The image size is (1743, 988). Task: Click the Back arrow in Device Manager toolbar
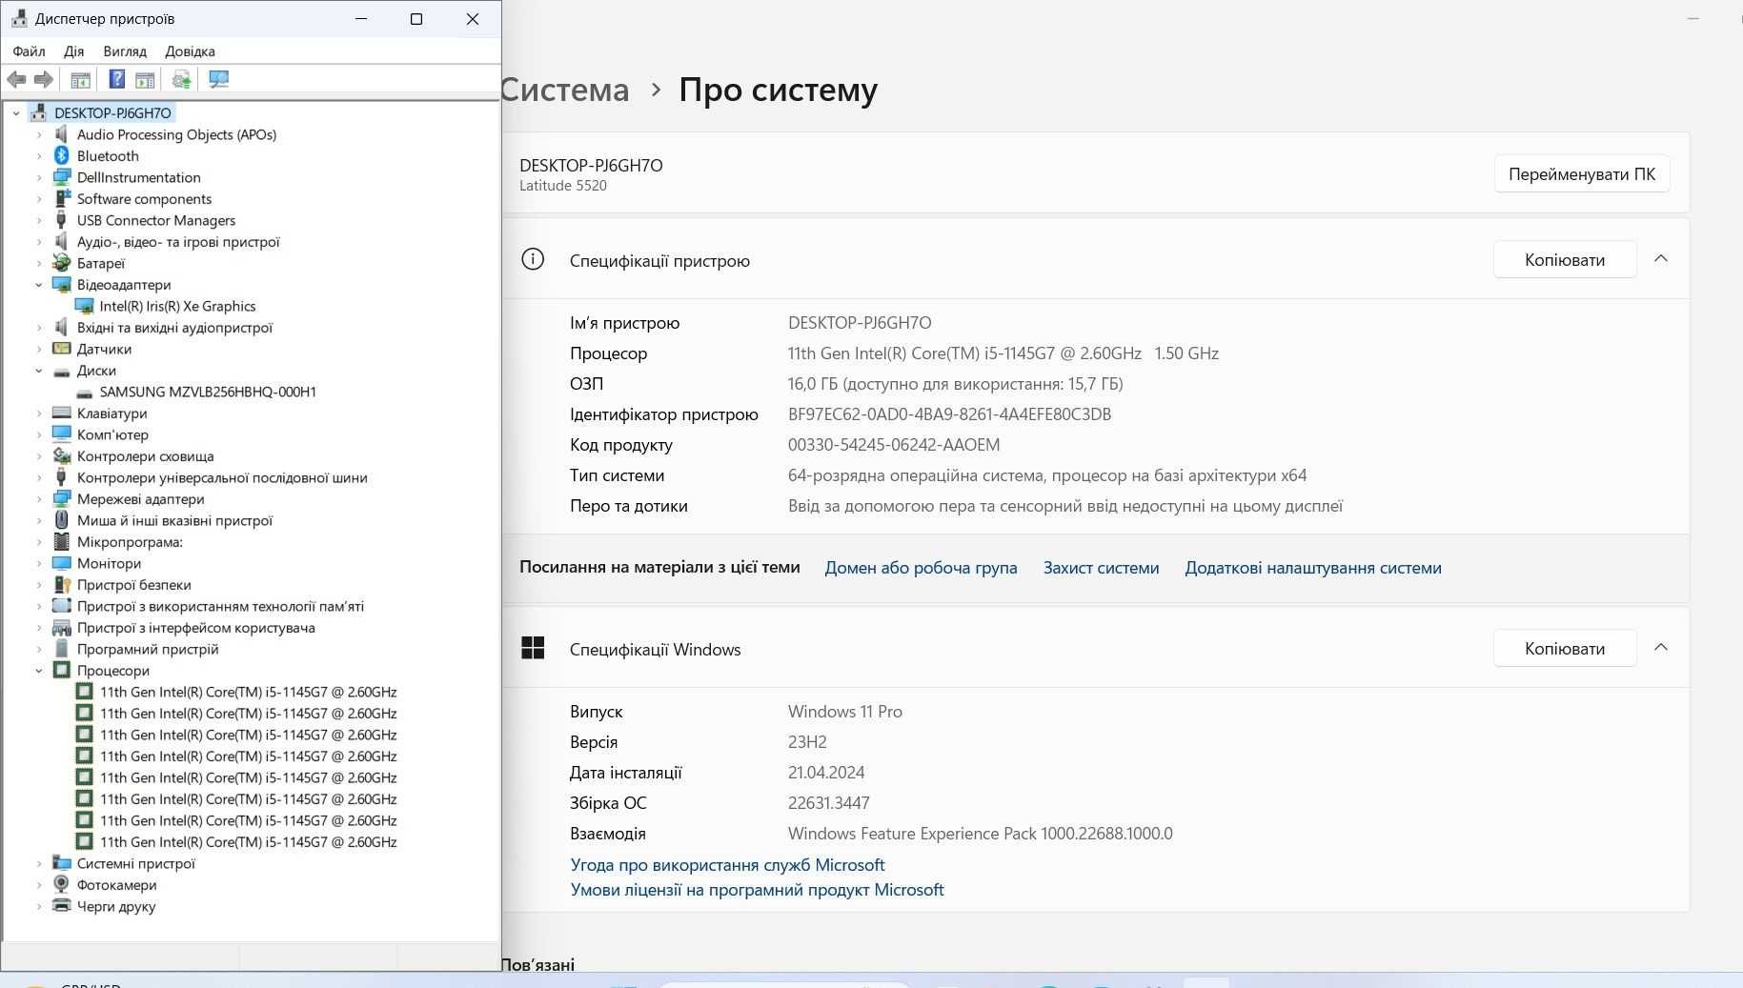tap(16, 79)
